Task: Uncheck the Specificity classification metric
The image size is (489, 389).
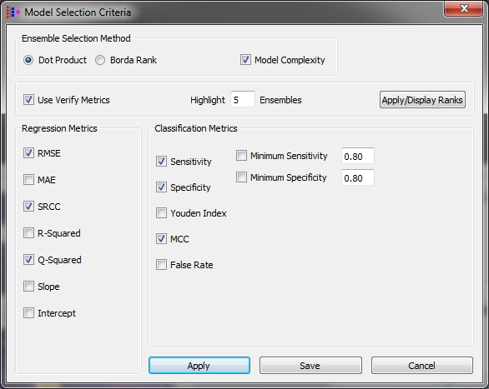Action: point(161,187)
